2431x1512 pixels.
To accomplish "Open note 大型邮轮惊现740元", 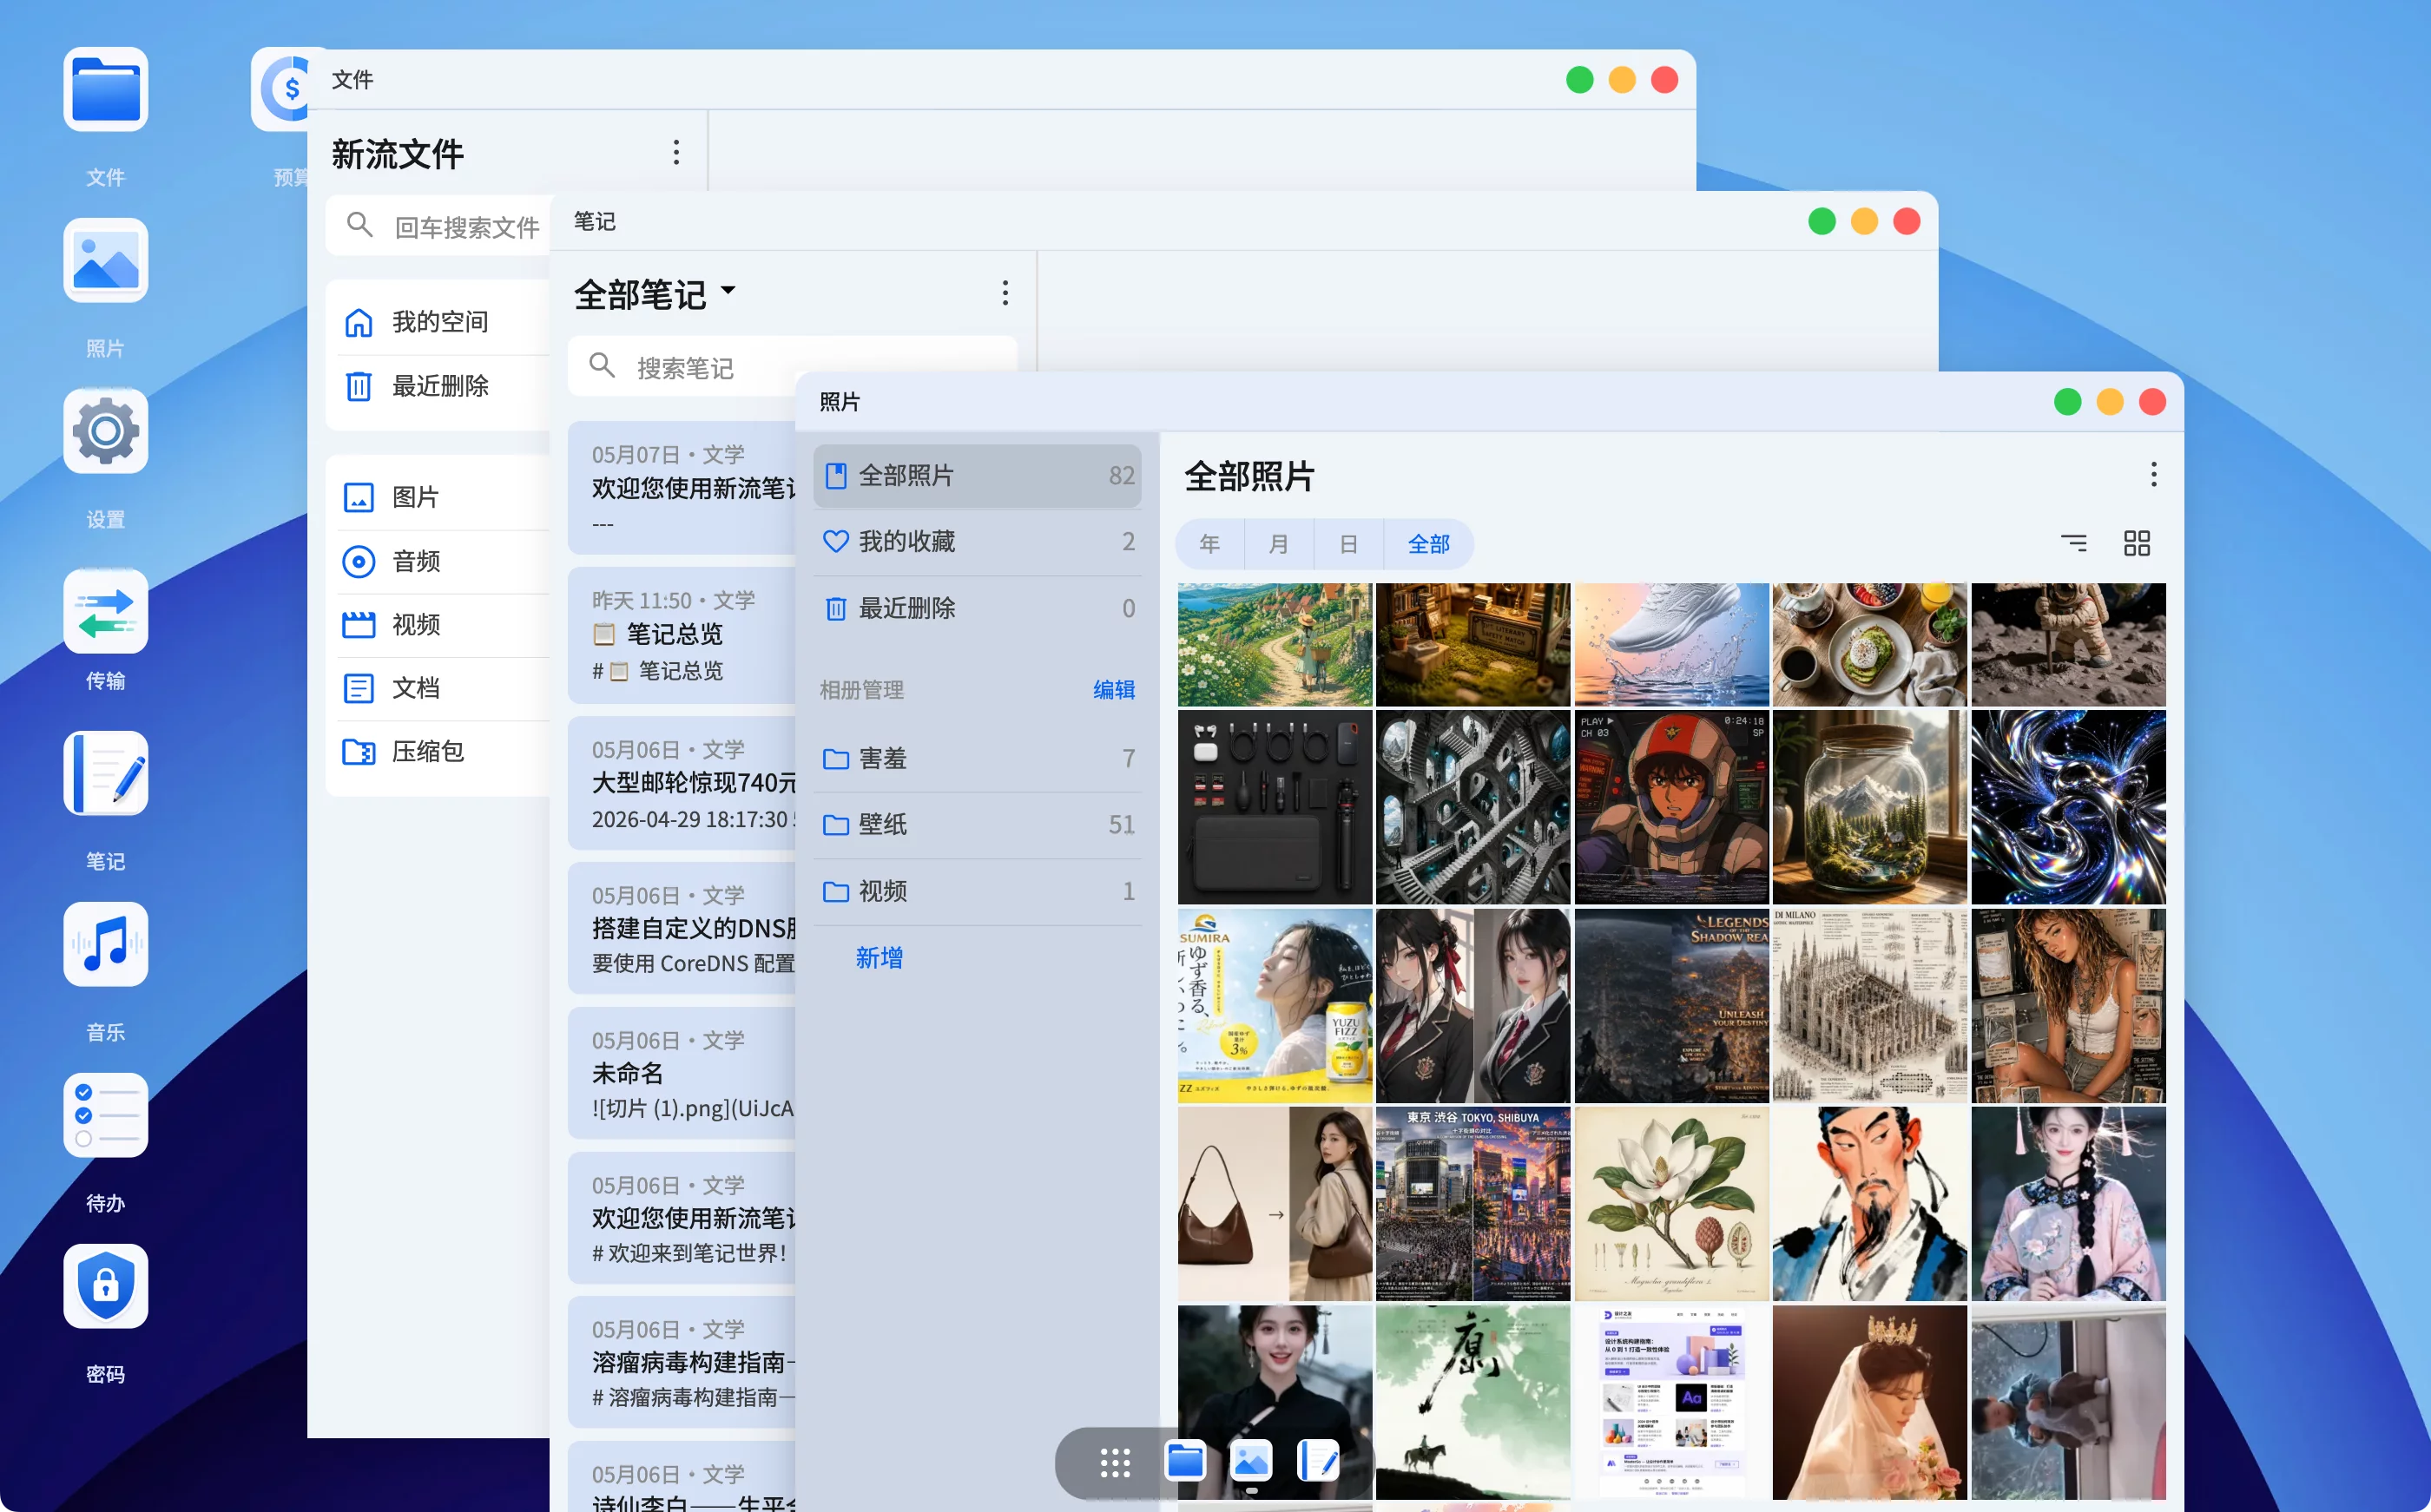I will [x=683, y=783].
